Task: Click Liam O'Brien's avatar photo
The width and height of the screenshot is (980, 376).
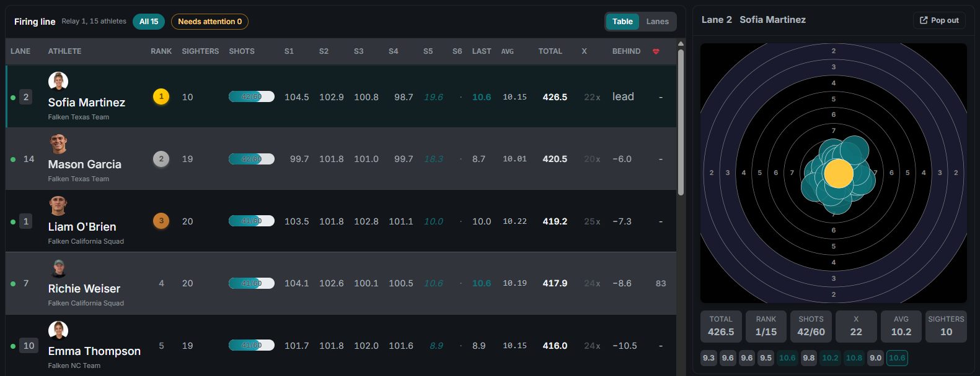Action: (x=58, y=206)
